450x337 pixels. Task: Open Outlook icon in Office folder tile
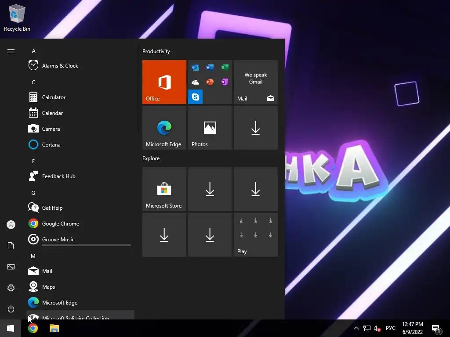click(196, 67)
